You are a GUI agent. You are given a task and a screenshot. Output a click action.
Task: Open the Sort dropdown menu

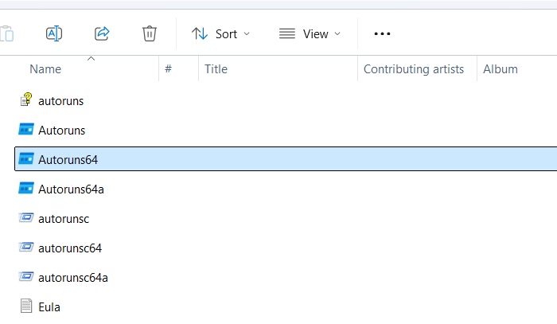coord(221,33)
